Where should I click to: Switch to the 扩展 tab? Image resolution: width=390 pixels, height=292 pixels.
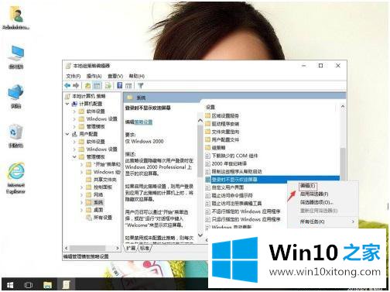click(x=131, y=248)
